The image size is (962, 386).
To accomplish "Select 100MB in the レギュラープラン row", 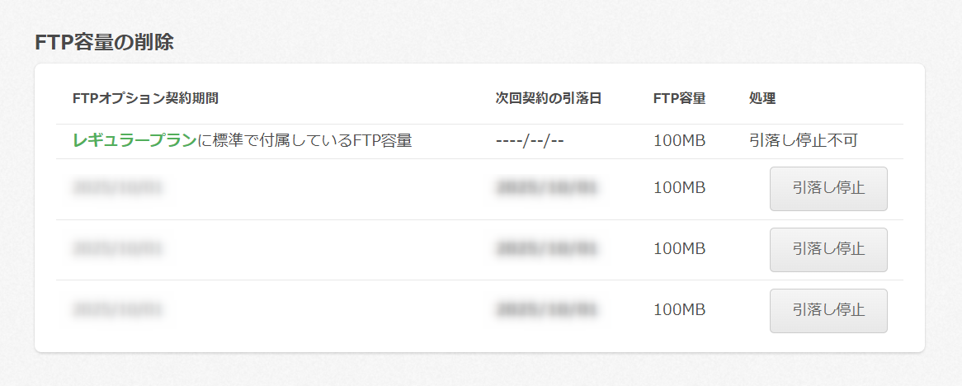I will (679, 141).
